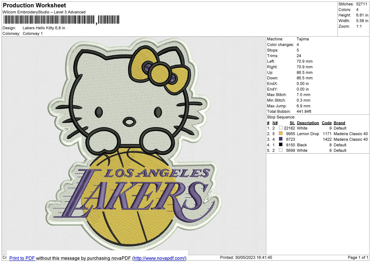Visit the novapdf.com URL link

point(159,258)
